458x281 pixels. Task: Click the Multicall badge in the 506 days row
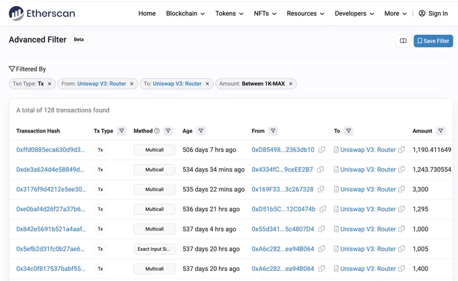tap(154, 150)
